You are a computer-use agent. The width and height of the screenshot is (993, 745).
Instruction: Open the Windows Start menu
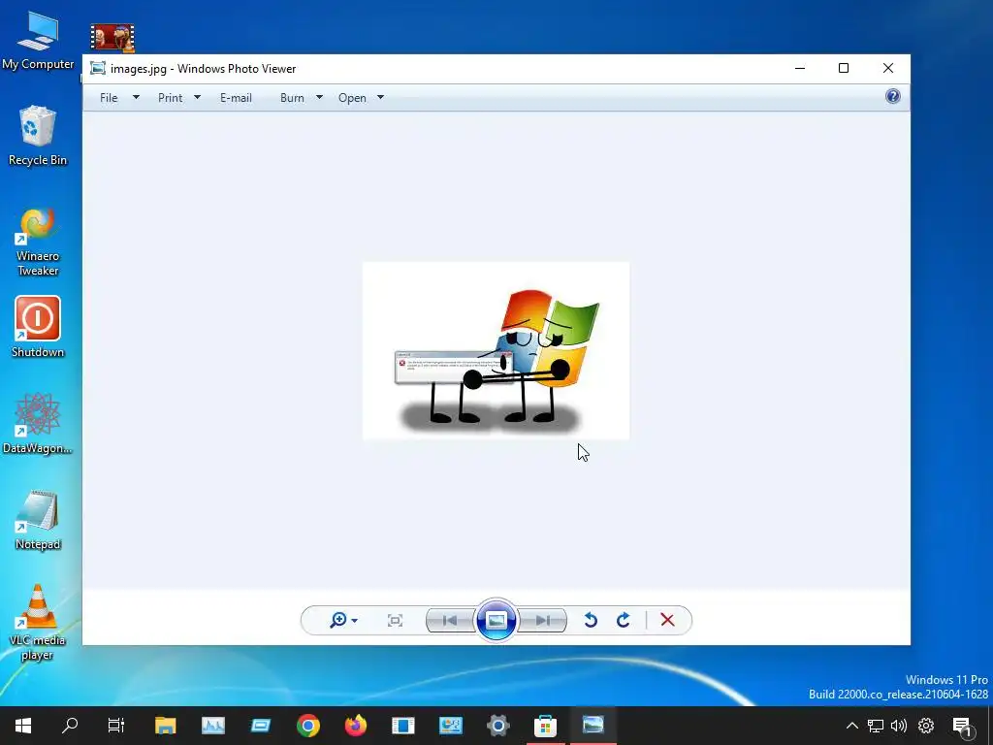tap(23, 726)
